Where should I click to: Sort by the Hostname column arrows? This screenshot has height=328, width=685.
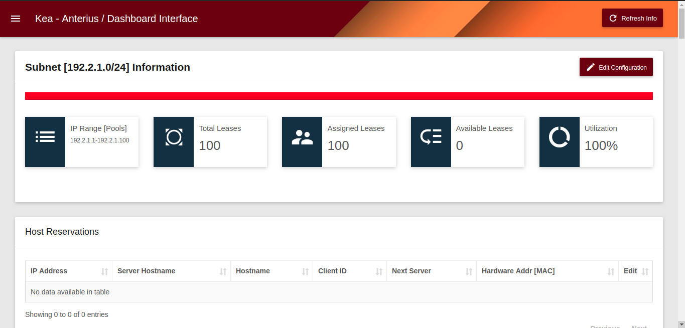[305, 271]
